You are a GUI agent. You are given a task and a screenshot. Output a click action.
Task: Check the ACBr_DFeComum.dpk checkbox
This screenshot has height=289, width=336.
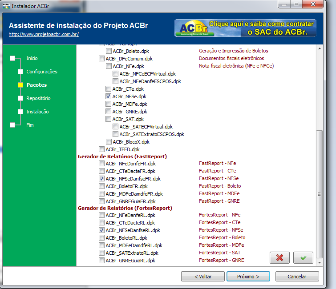(x=101, y=58)
